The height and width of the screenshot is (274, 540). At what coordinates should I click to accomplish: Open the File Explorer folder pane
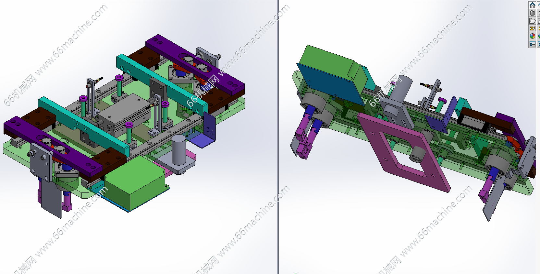point(533,21)
